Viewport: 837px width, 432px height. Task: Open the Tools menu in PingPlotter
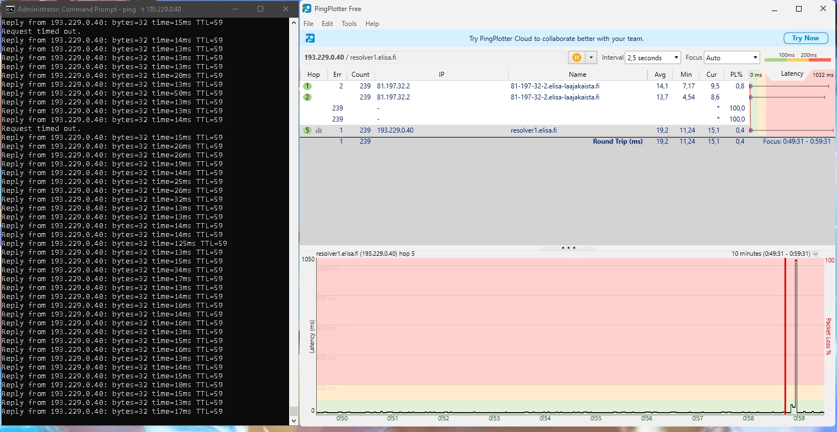349,24
